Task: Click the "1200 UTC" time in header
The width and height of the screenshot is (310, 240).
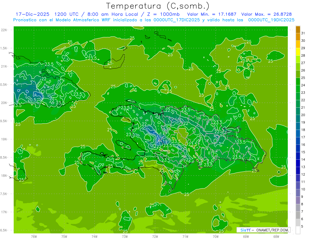Action: point(66,14)
